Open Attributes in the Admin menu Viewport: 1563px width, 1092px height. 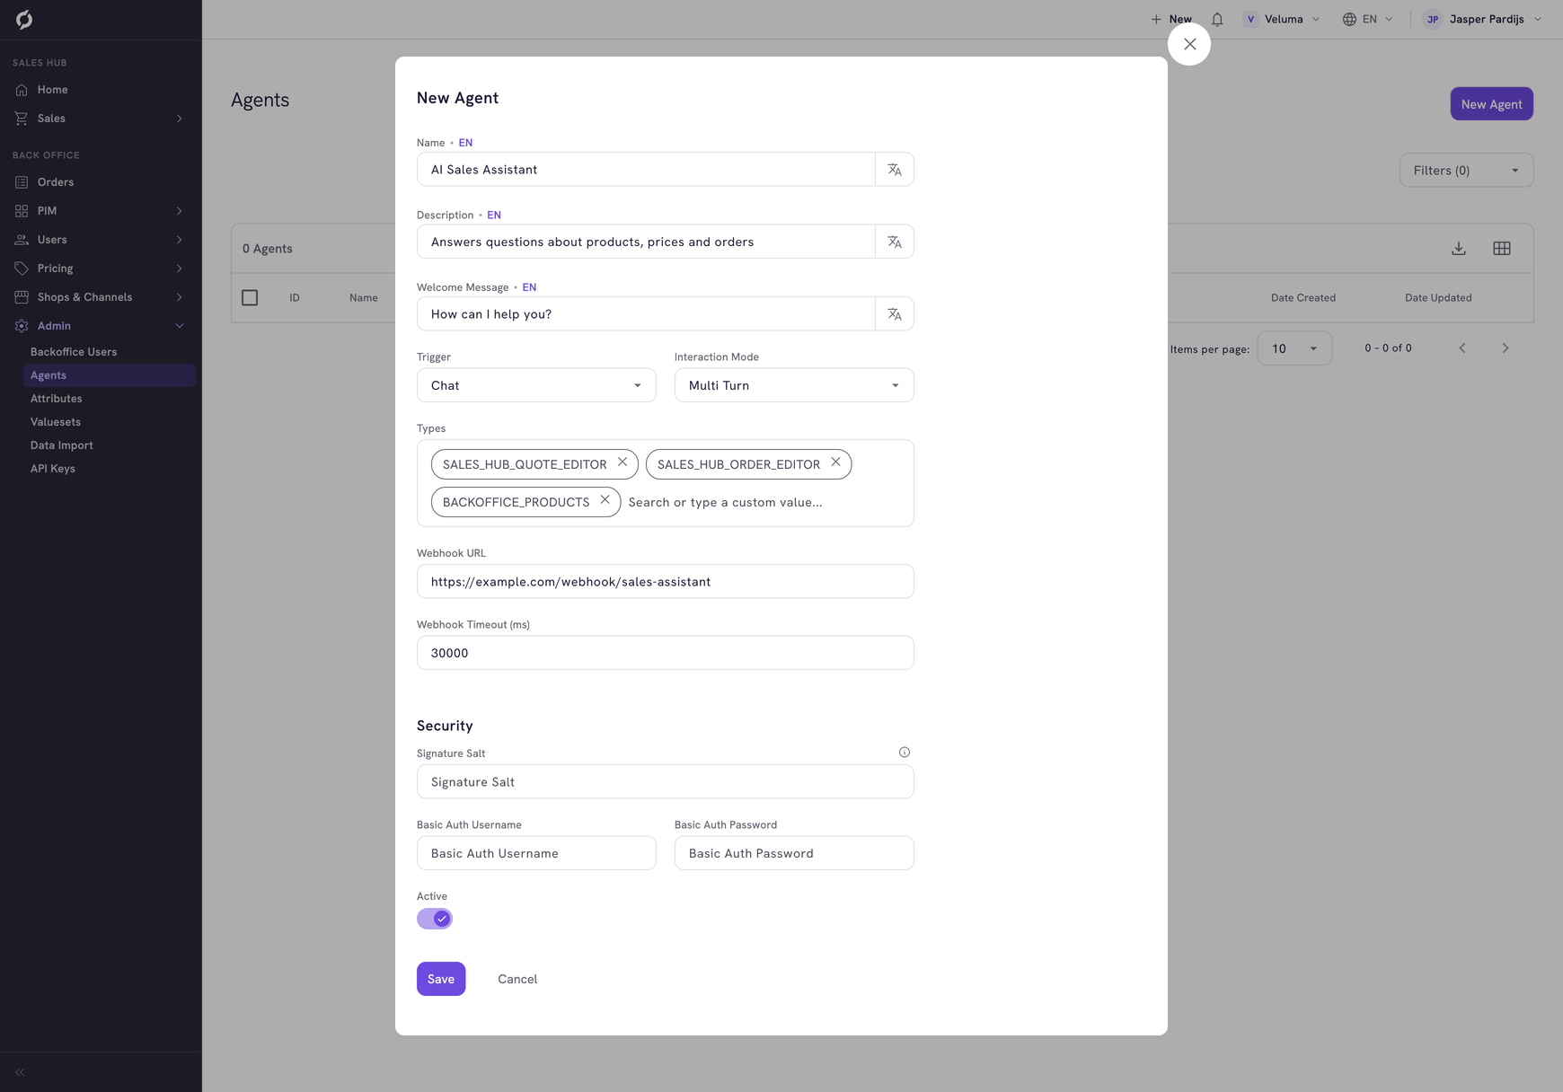[56, 399]
